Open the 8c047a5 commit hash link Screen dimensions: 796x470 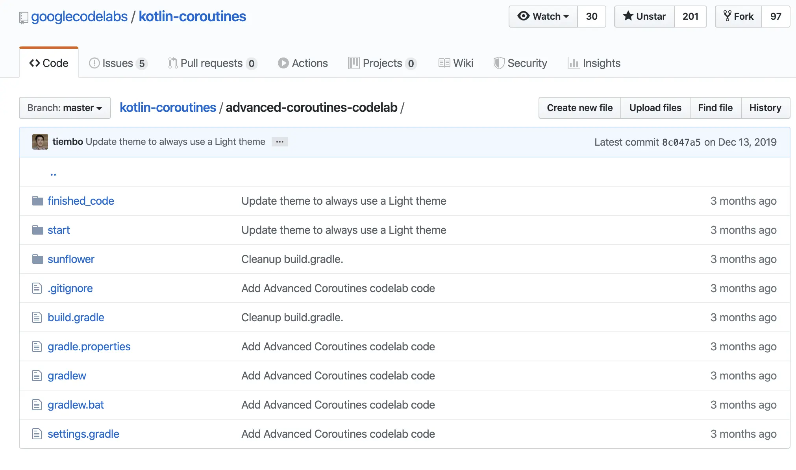pos(681,142)
